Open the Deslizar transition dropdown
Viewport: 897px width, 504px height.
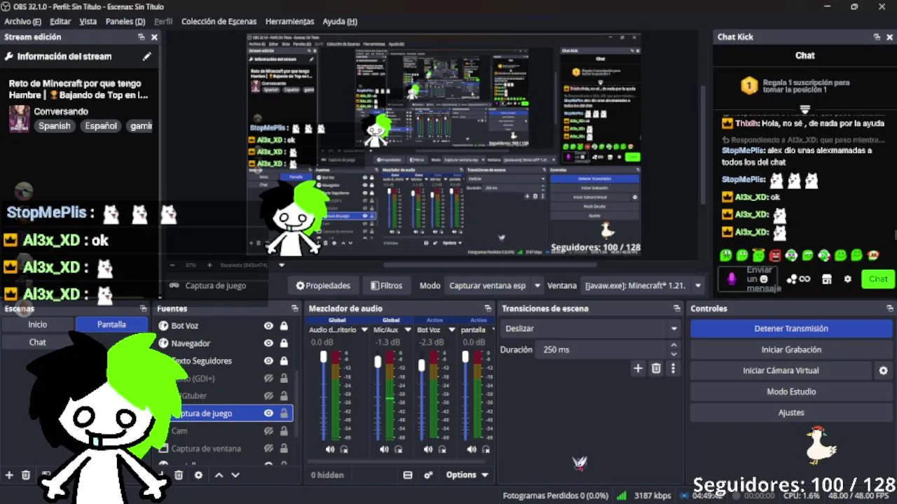[591, 328]
